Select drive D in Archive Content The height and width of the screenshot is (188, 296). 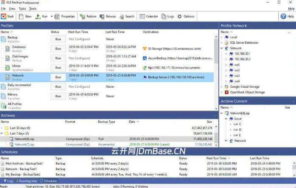click(x=240, y=130)
